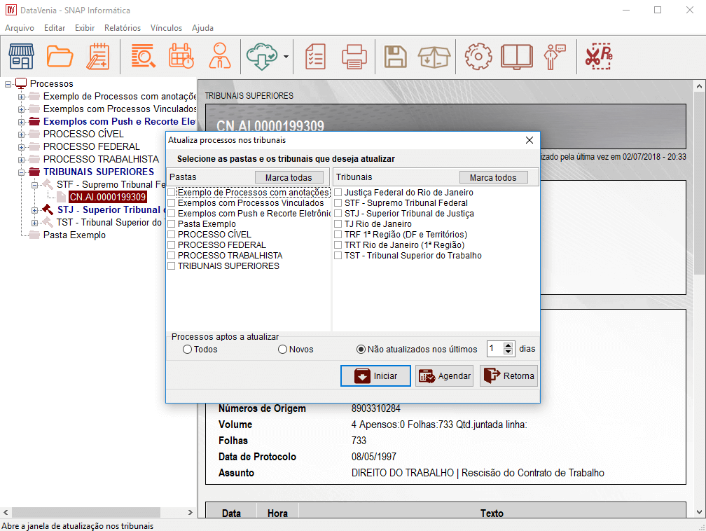Image resolution: width=706 pixels, height=531 pixels.
Task: Check PROCESSO CÍVEL in the Pastas list
Action: pos(172,234)
